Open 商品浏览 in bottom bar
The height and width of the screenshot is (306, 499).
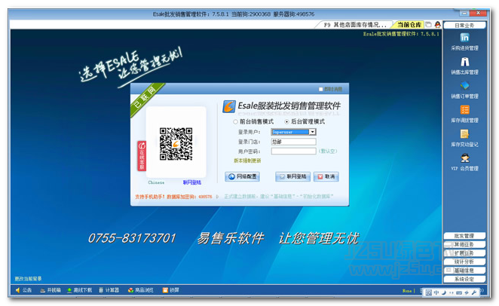(141, 290)
